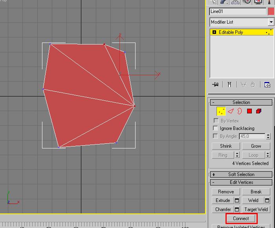This screenshot has height=228, width=275.
Task: Toggle the By Vertex checkbox
Action: coord(216,121)
